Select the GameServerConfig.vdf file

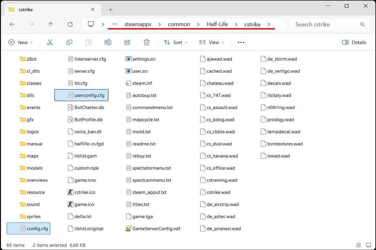[153, 229]
